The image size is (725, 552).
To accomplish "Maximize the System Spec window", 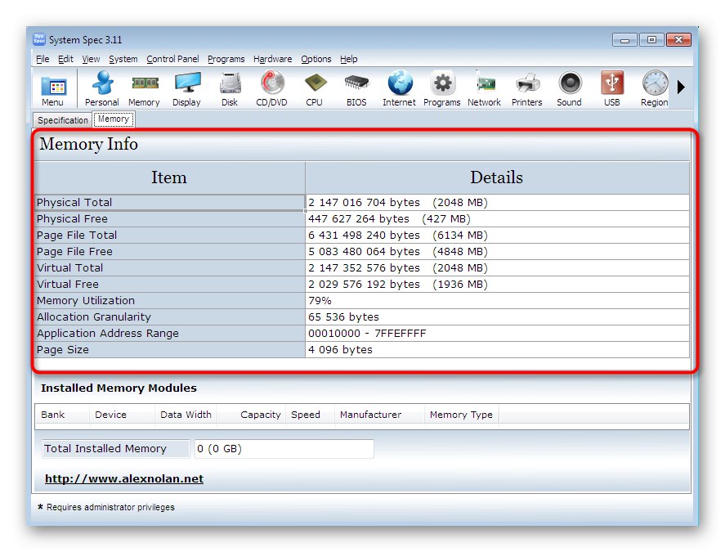I will point(651,40).
